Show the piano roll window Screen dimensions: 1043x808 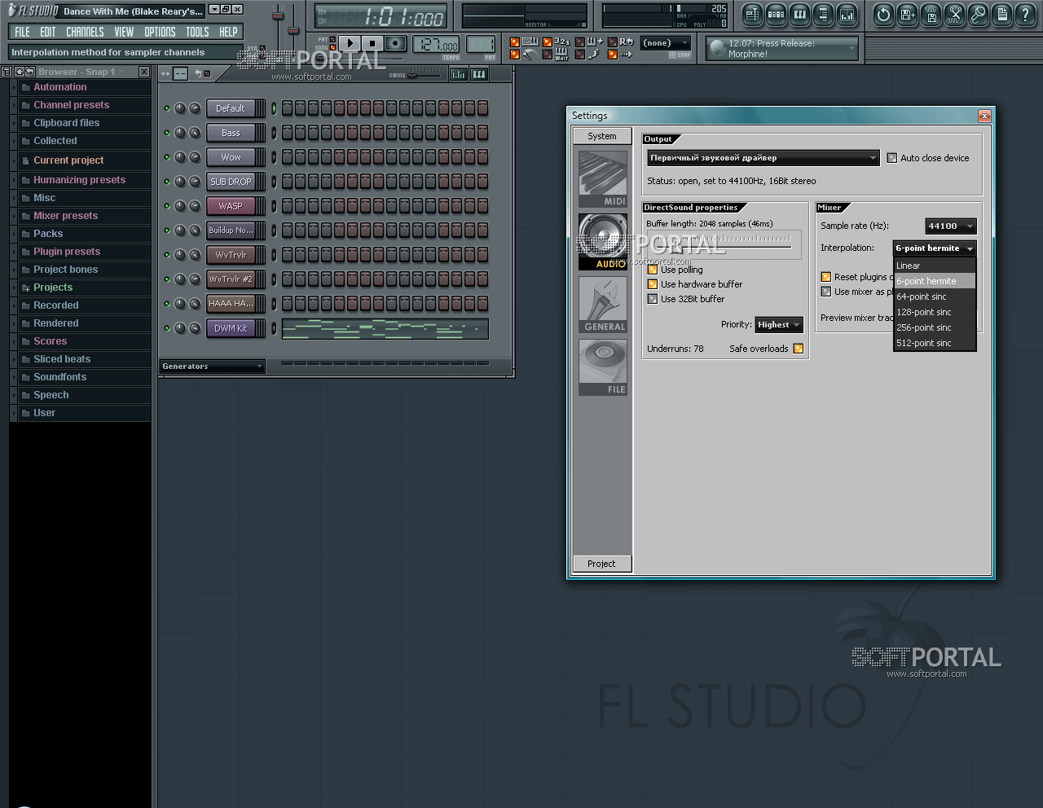pos(799,14)
